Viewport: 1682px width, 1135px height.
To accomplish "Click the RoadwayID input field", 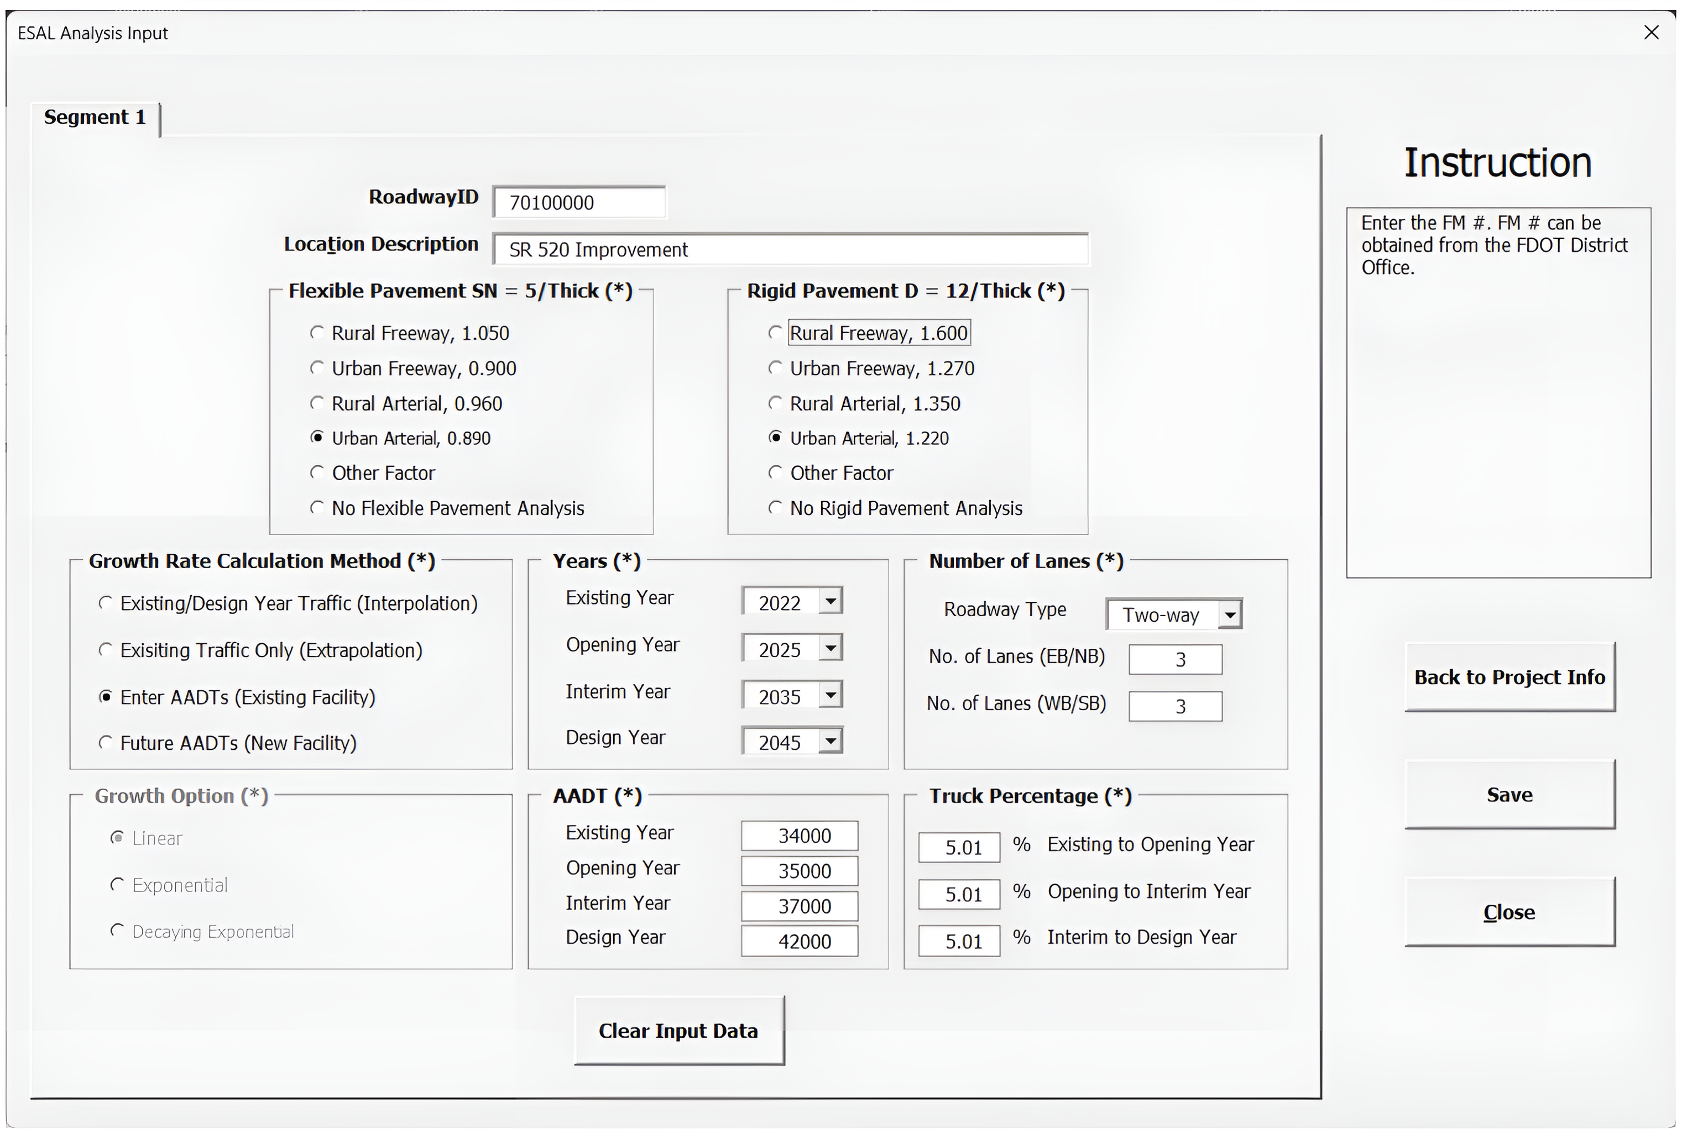I will coord(579,202).
